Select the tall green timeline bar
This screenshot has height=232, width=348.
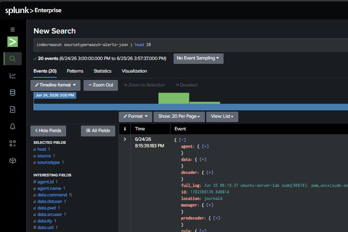tap(174, 98)
